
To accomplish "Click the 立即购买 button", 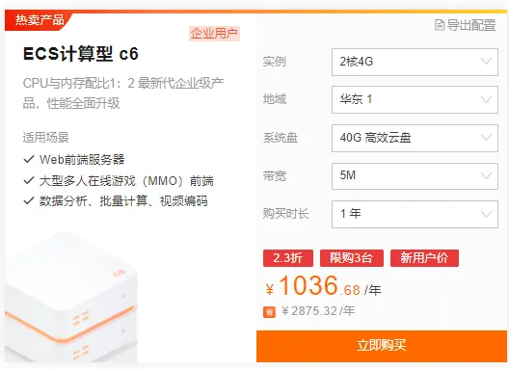I will [382, 346].
